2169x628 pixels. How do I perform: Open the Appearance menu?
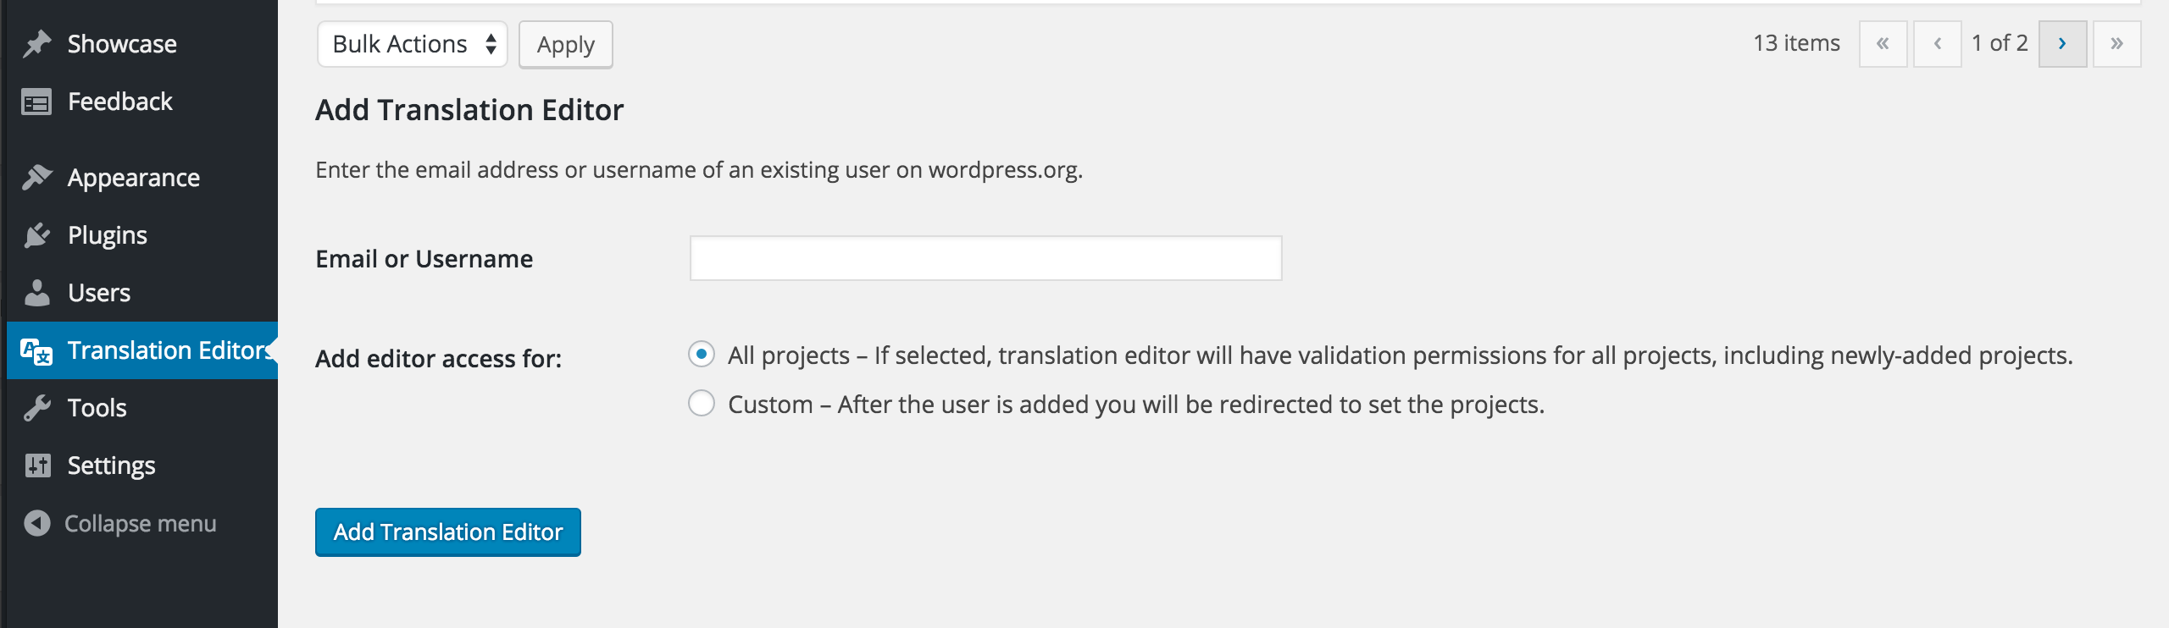(x=134, y=178)
